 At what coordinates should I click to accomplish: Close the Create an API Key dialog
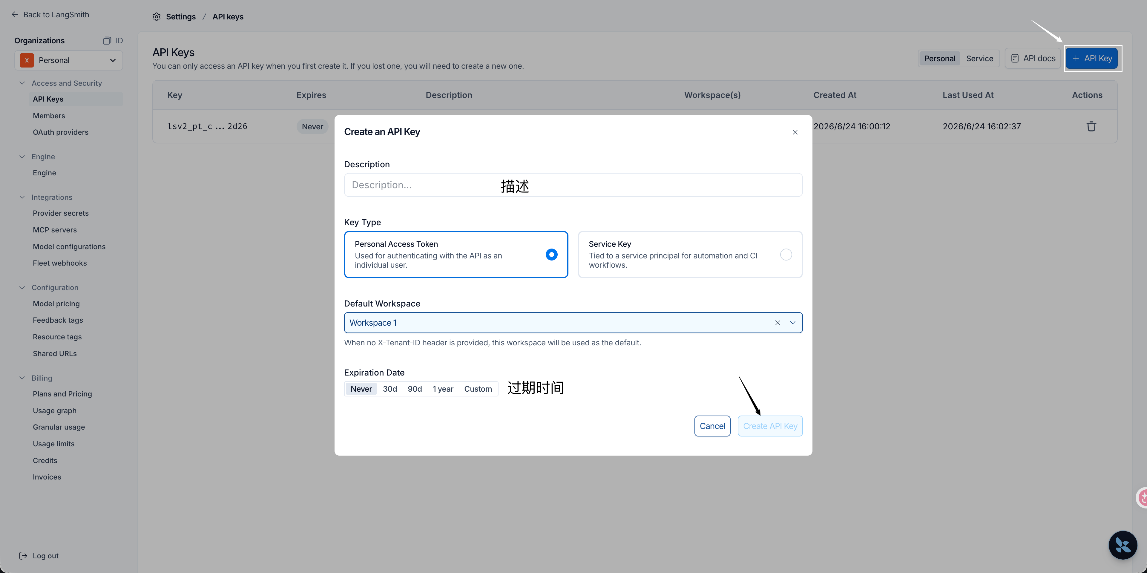[795, 132]
